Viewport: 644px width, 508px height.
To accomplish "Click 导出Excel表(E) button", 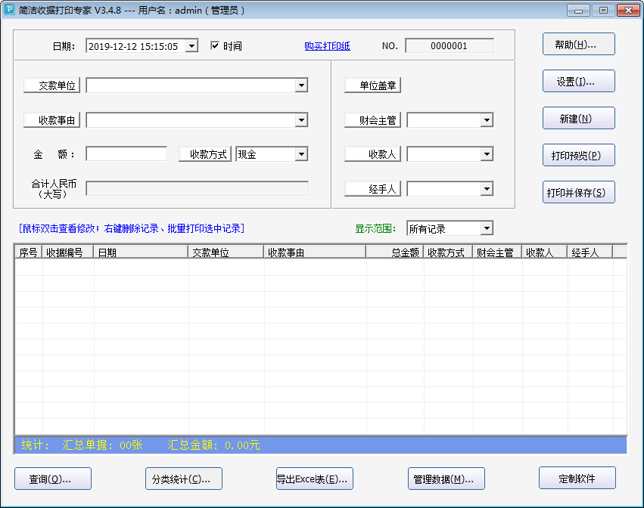I will (x=315, y=479).
